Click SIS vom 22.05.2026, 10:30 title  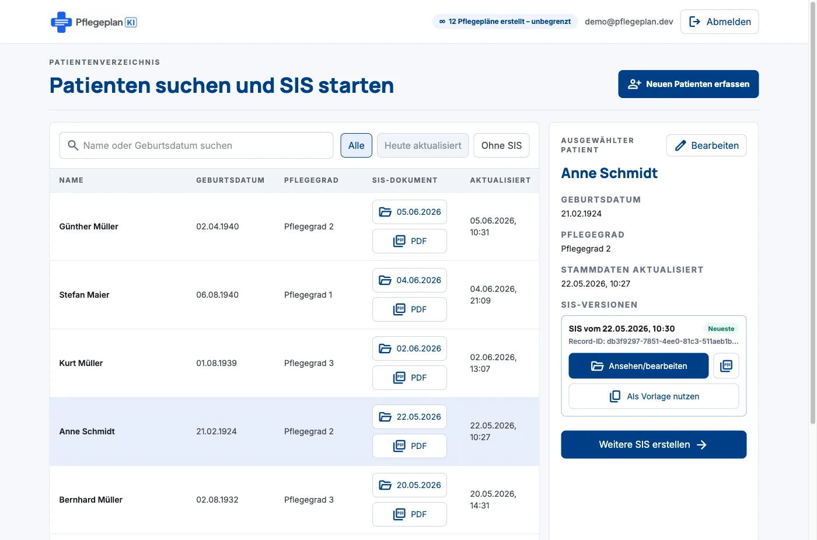click(x=622, y=329)
